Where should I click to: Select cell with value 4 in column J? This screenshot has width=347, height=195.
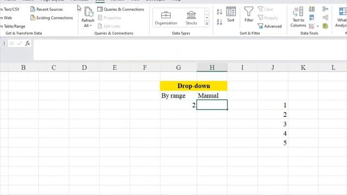tap(273, 134)
